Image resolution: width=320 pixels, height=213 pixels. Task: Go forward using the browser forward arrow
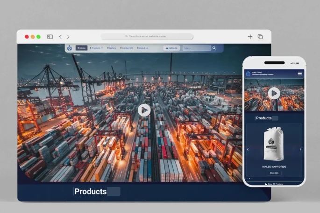point(68,37)
